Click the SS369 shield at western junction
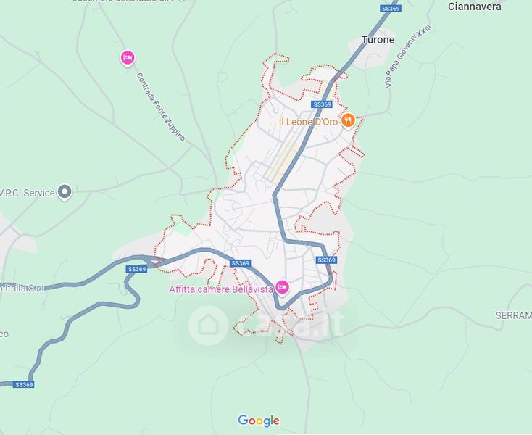The height and width of the screenshot is (435, 532). click(x=137, y=269)
